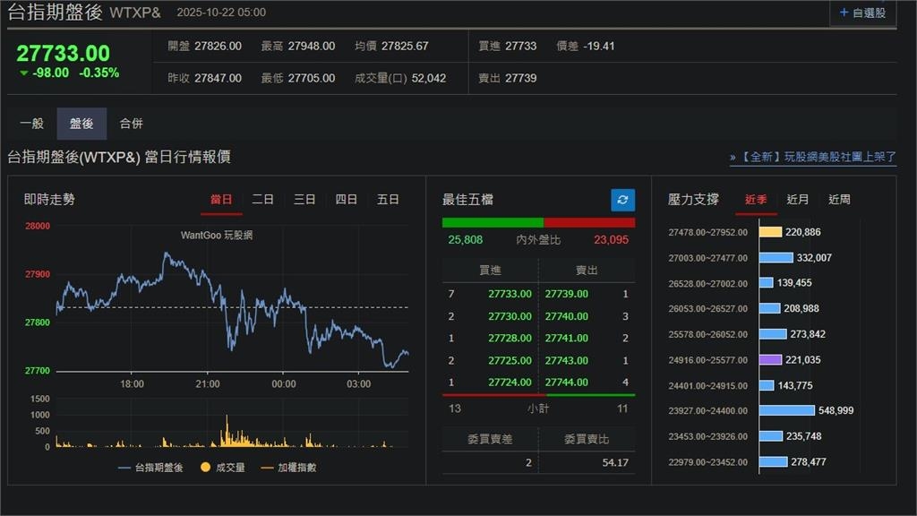Refresh the 最佳五檔 order book panel
The height and width of the screenshot is (516, 917).
pyautogui.click(x=621, y=200)
